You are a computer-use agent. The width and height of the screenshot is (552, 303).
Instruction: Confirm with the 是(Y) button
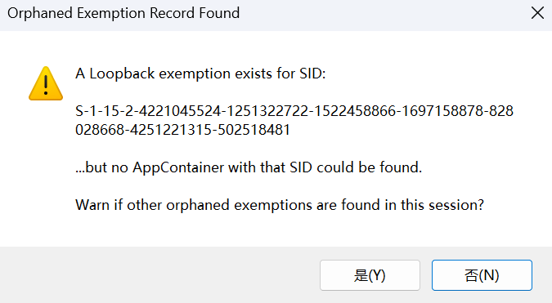click(370, 275)
